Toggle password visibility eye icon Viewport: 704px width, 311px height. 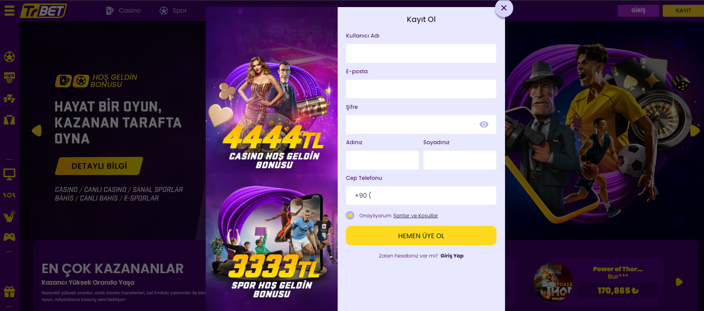click(484, 124)
